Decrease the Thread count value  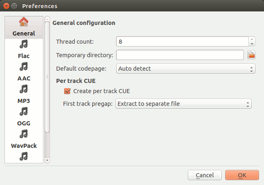(252, 44)
